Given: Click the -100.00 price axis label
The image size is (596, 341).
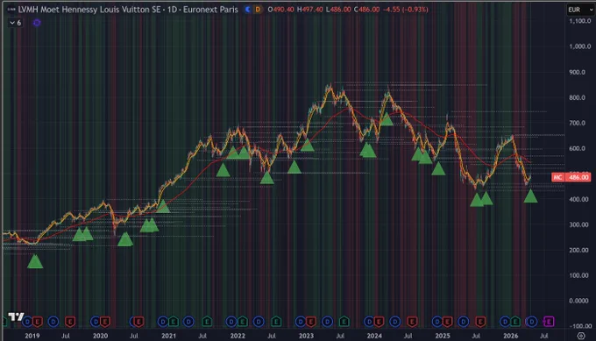Looking at the screenshot, I should (580, 326).
